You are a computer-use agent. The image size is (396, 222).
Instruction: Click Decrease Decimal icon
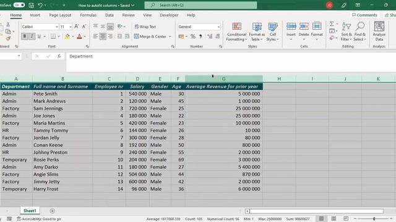pyautogui.click(x=218, y=36)
